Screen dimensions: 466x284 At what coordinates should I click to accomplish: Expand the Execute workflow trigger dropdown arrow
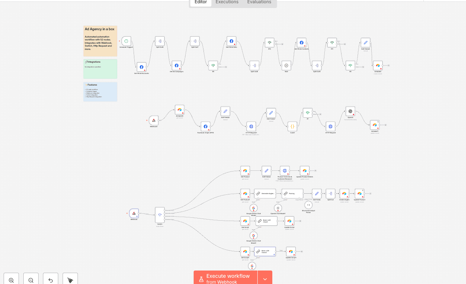265,279
